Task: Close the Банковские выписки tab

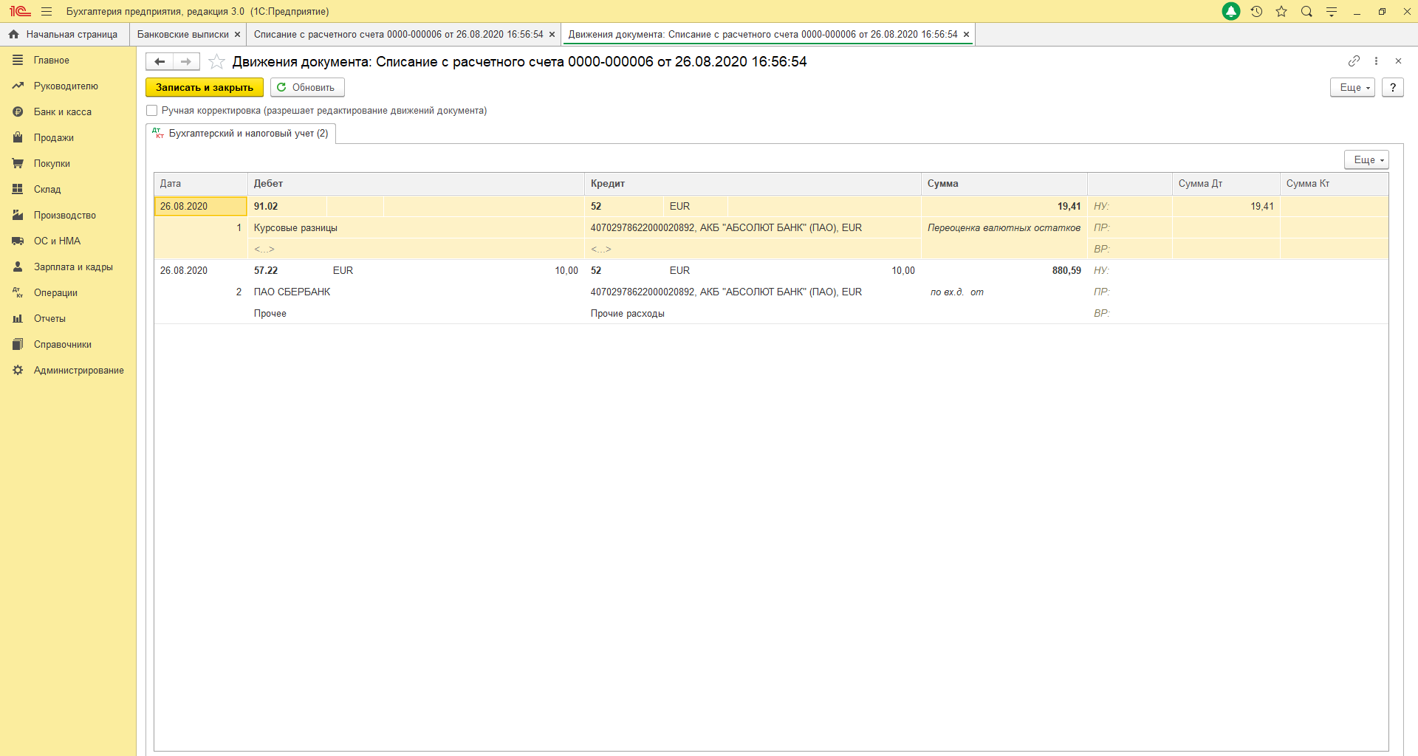Action: [x=237, y=35]
